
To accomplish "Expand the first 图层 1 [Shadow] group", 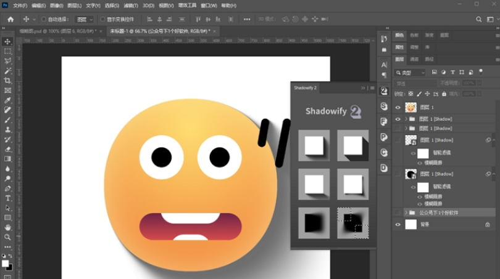I will (x=406, y=119).
